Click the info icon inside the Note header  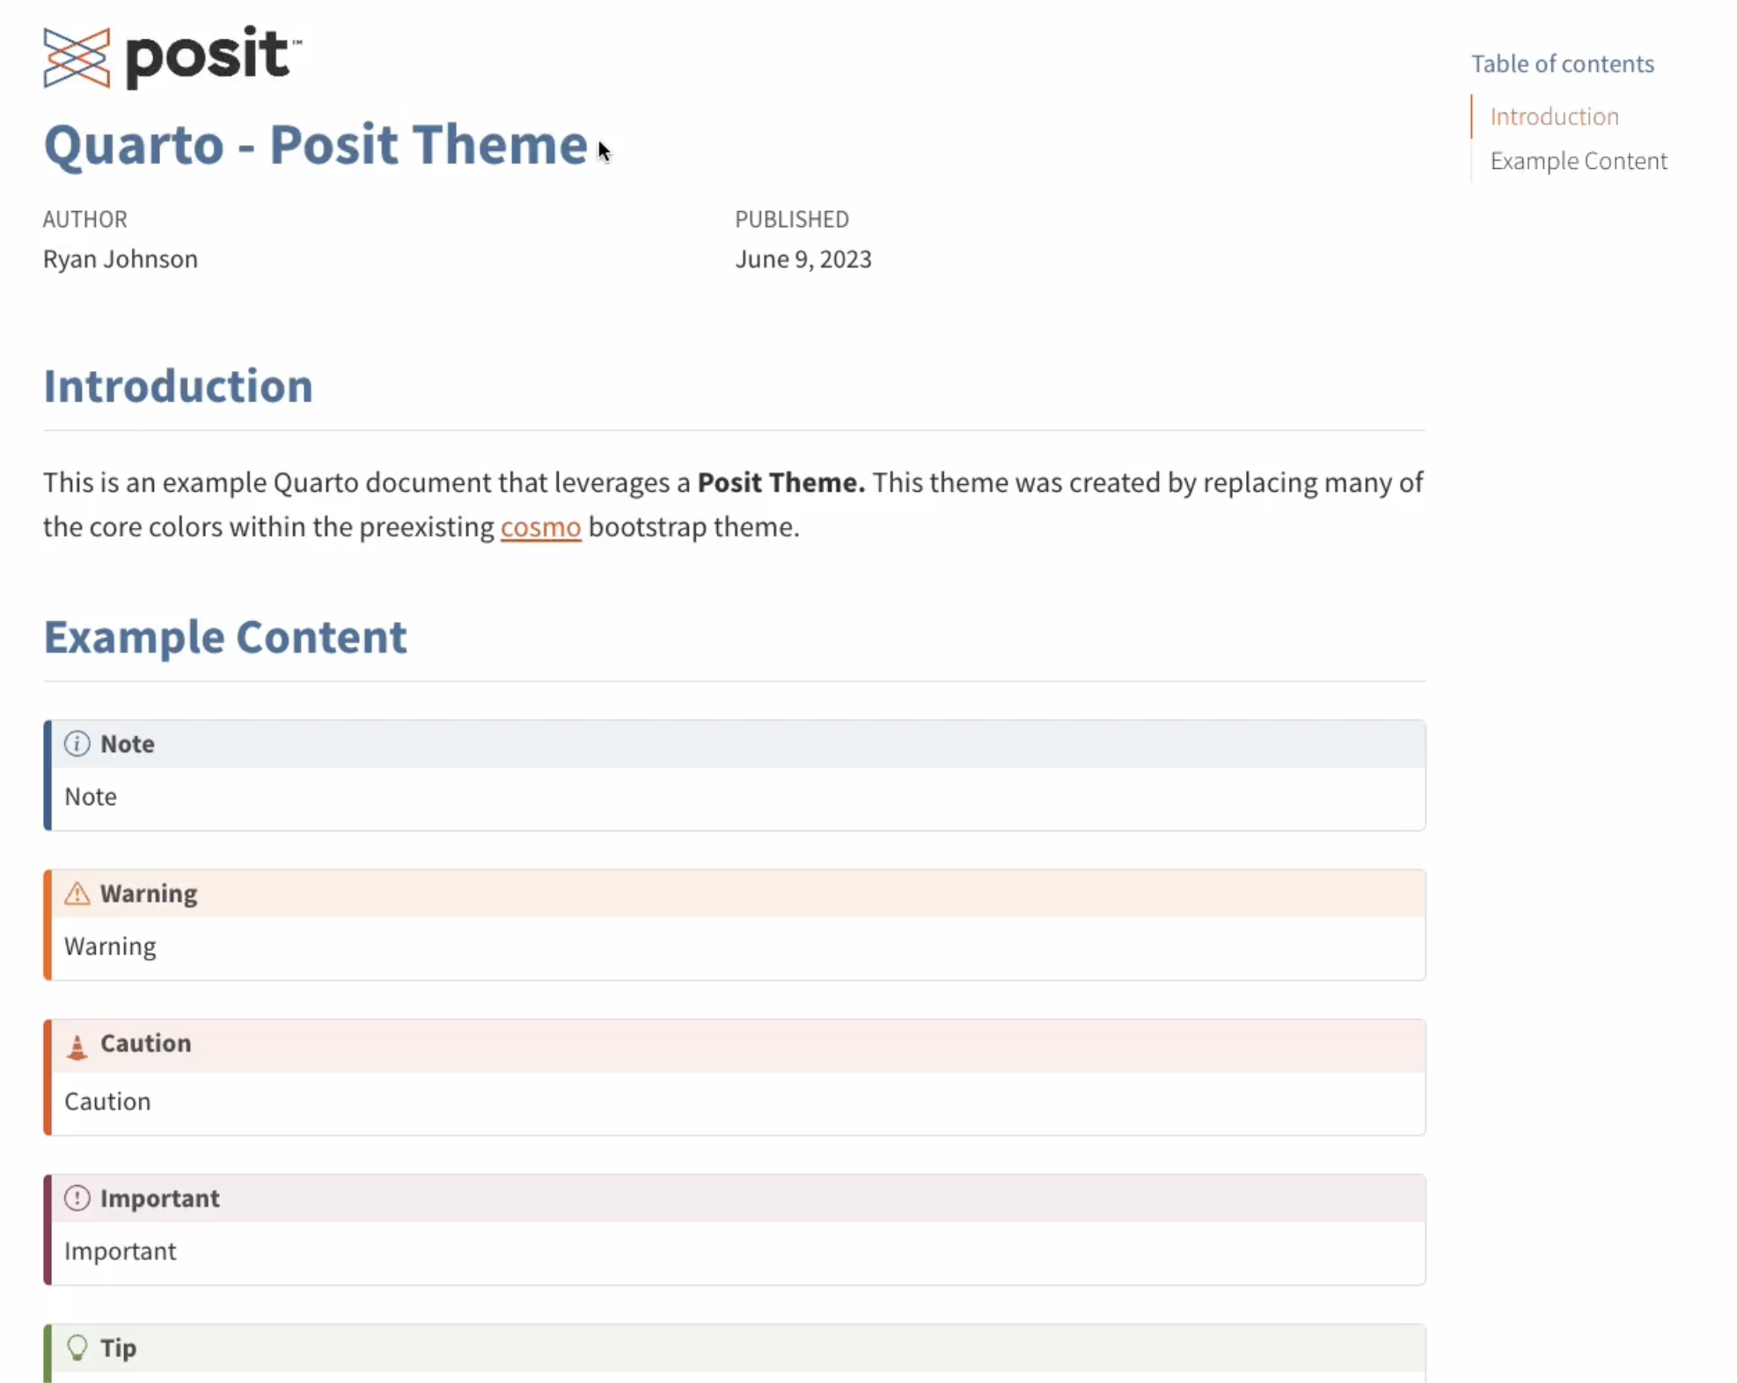click(x=77, y=743)
